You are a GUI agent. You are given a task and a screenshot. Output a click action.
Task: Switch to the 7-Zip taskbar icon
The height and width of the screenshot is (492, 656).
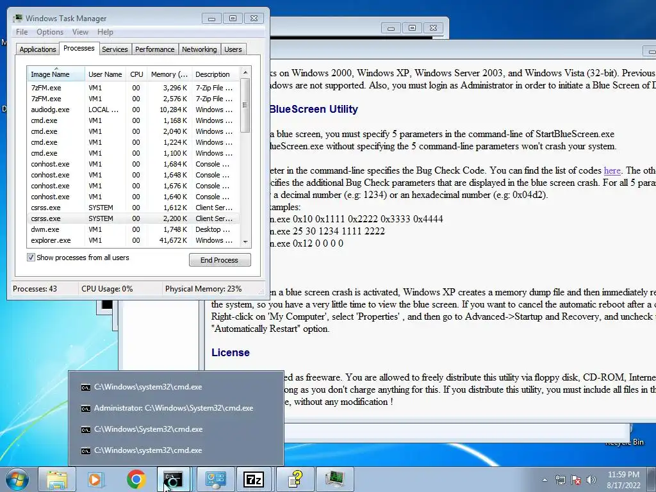tap(254, 479)
